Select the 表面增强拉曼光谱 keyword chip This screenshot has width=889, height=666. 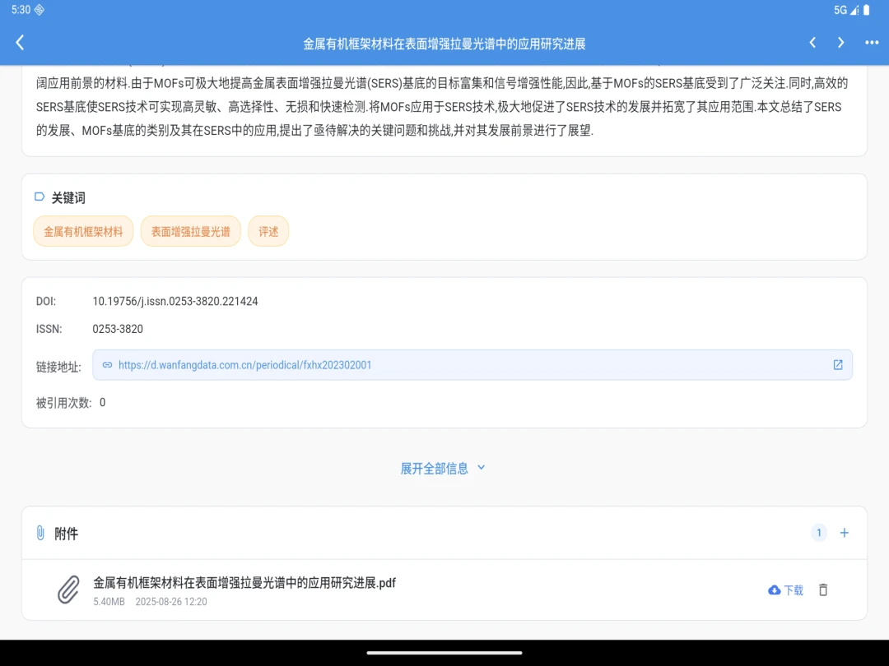[x=190, y=231]
